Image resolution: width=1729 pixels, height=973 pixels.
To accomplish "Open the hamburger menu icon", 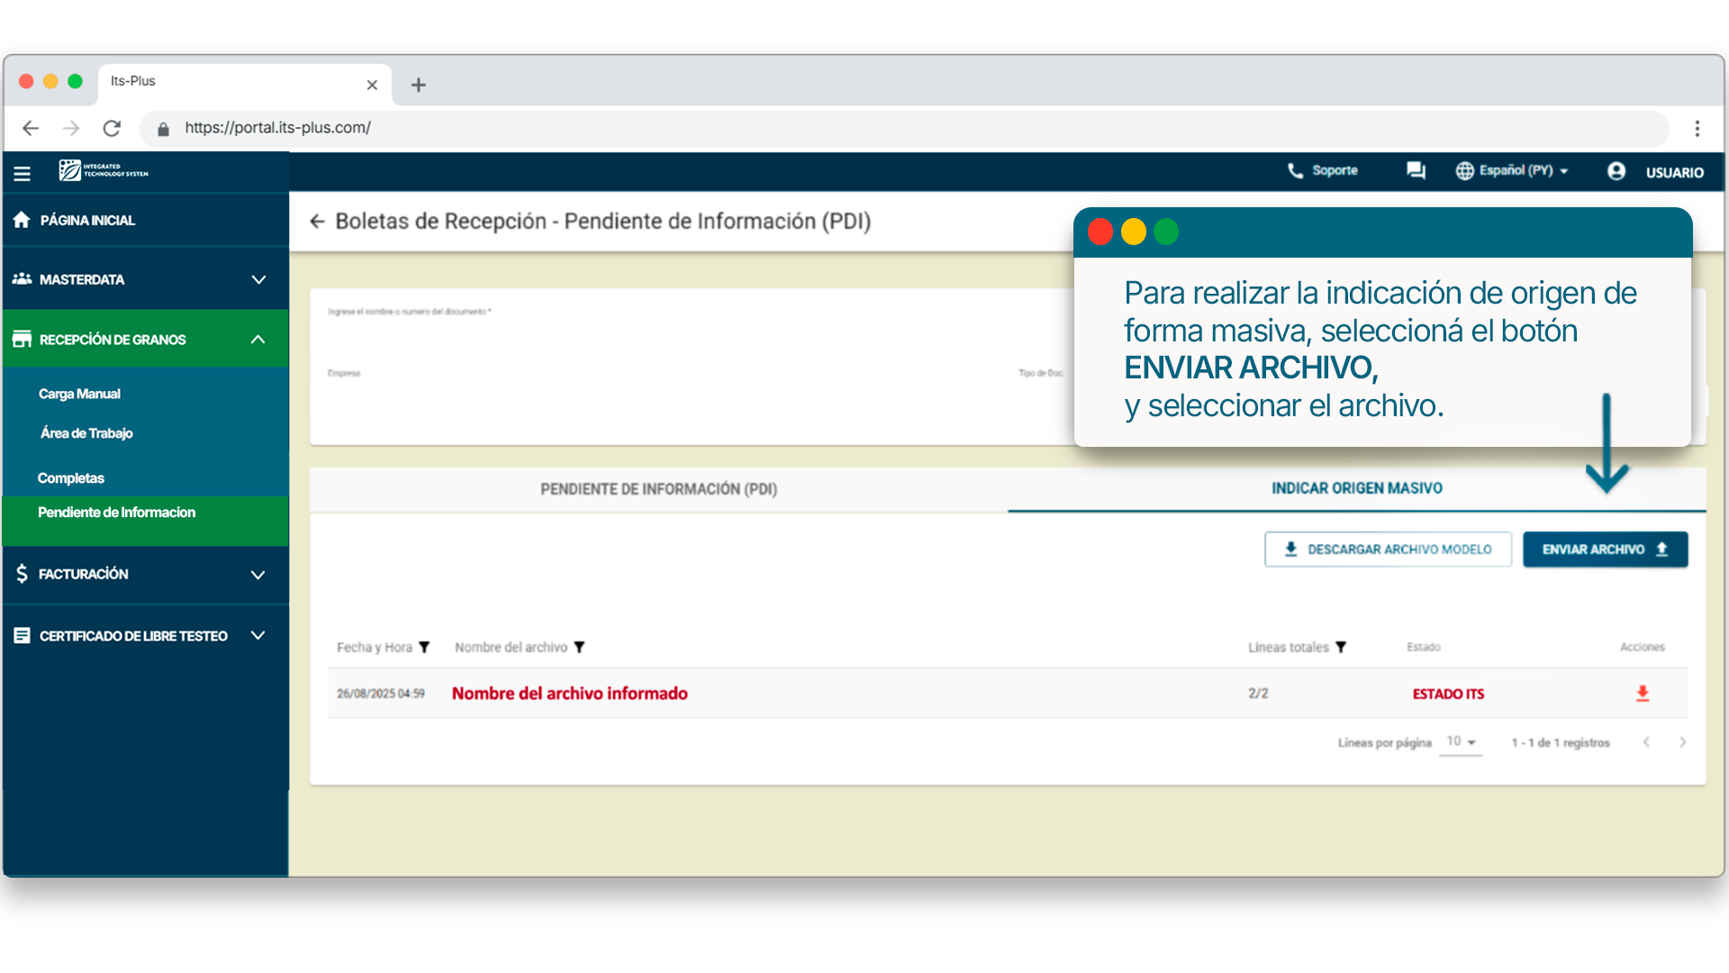I will pyautogui.click(x=23, y=173).
